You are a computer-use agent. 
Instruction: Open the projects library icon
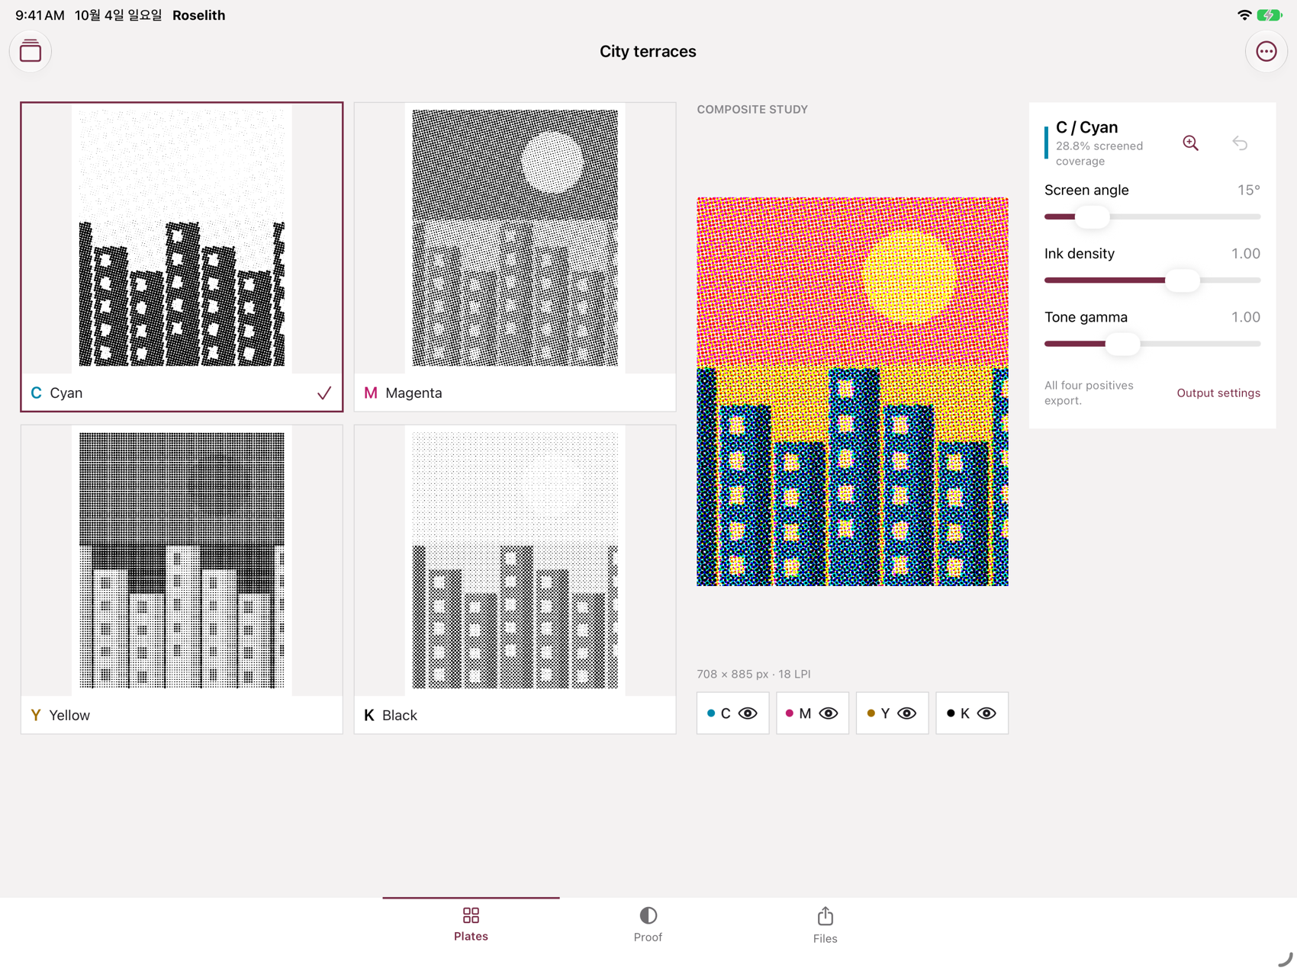tap(31, 51)
